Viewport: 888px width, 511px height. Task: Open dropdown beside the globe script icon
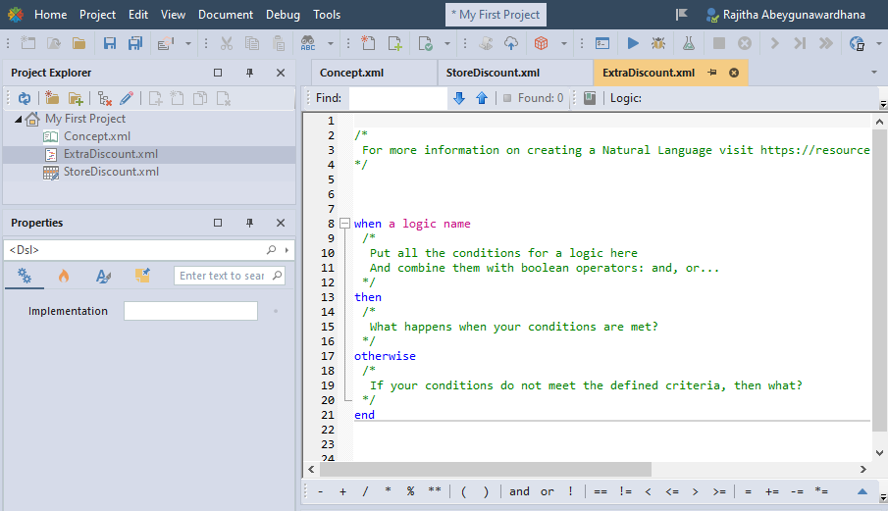[878, 43]
